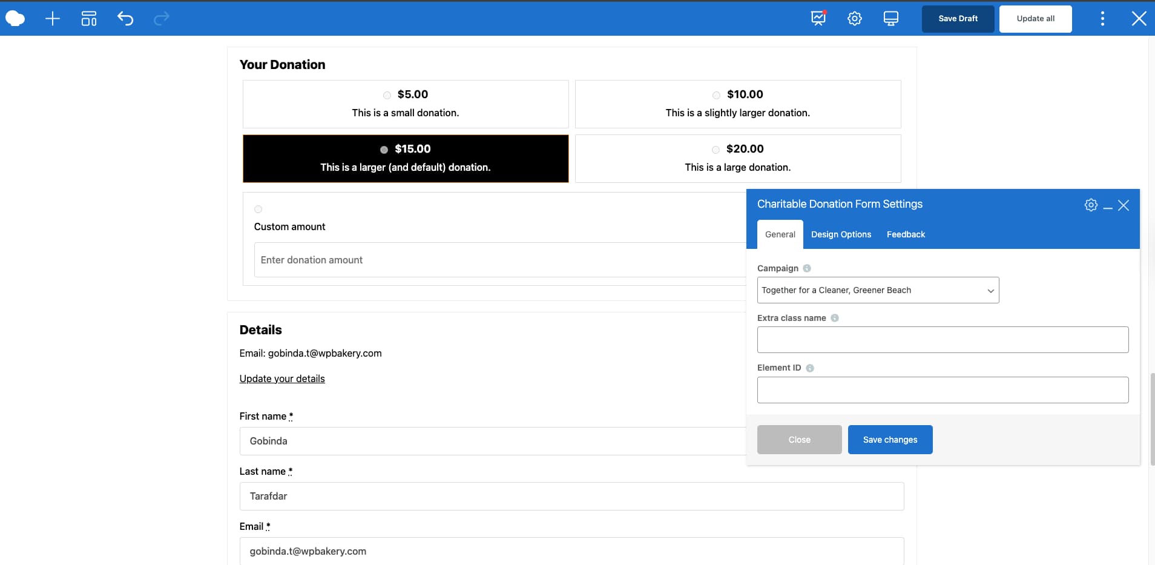Select the $20.00 donation option

[716, 150]
